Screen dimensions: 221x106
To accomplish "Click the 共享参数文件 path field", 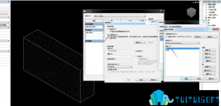I will (179, 37).
